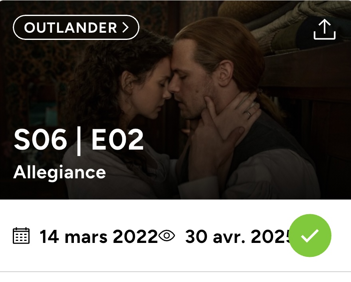Toggle the green watched status circle
Screen dimensions: 351x282
click(310, 235)
